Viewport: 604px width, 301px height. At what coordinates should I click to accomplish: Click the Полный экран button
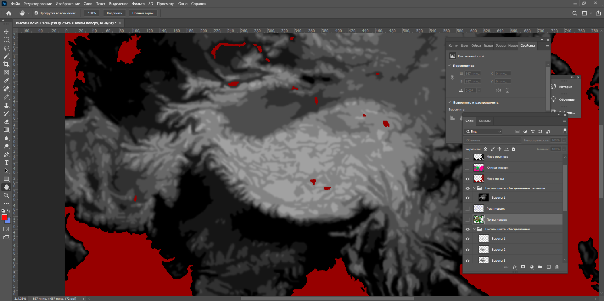(x=143, y=13)
